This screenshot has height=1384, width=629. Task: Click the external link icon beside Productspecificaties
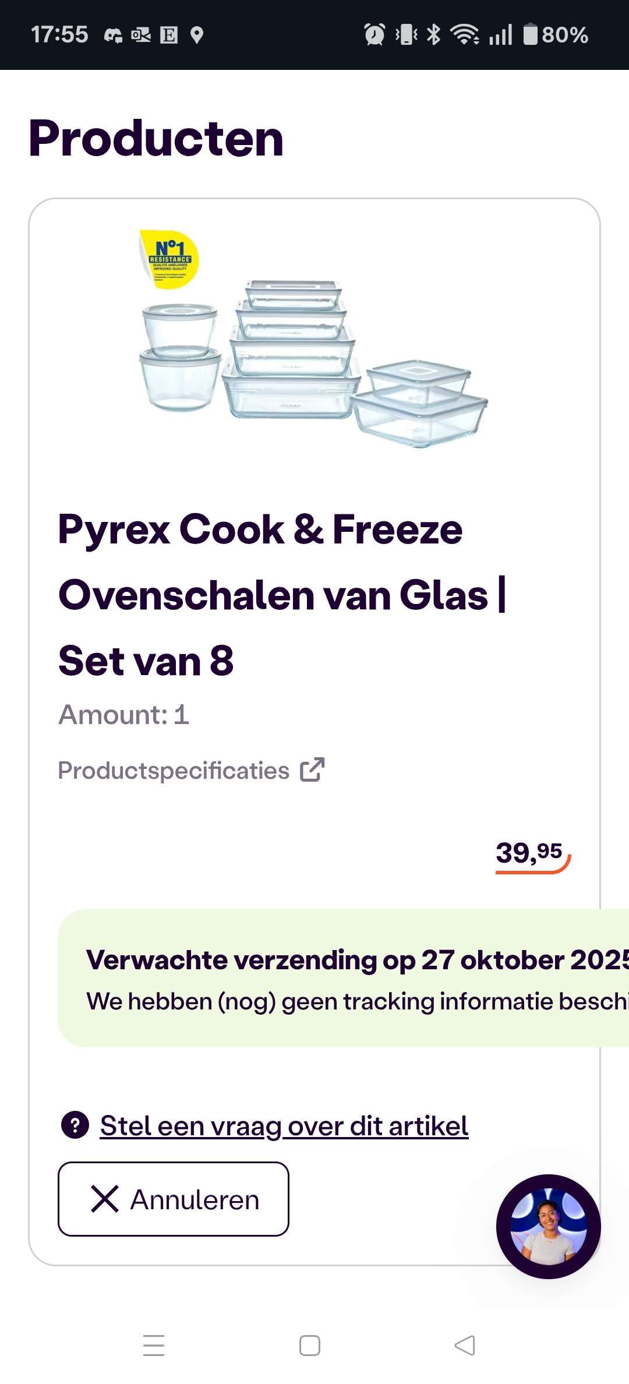(x=312, y=769)
